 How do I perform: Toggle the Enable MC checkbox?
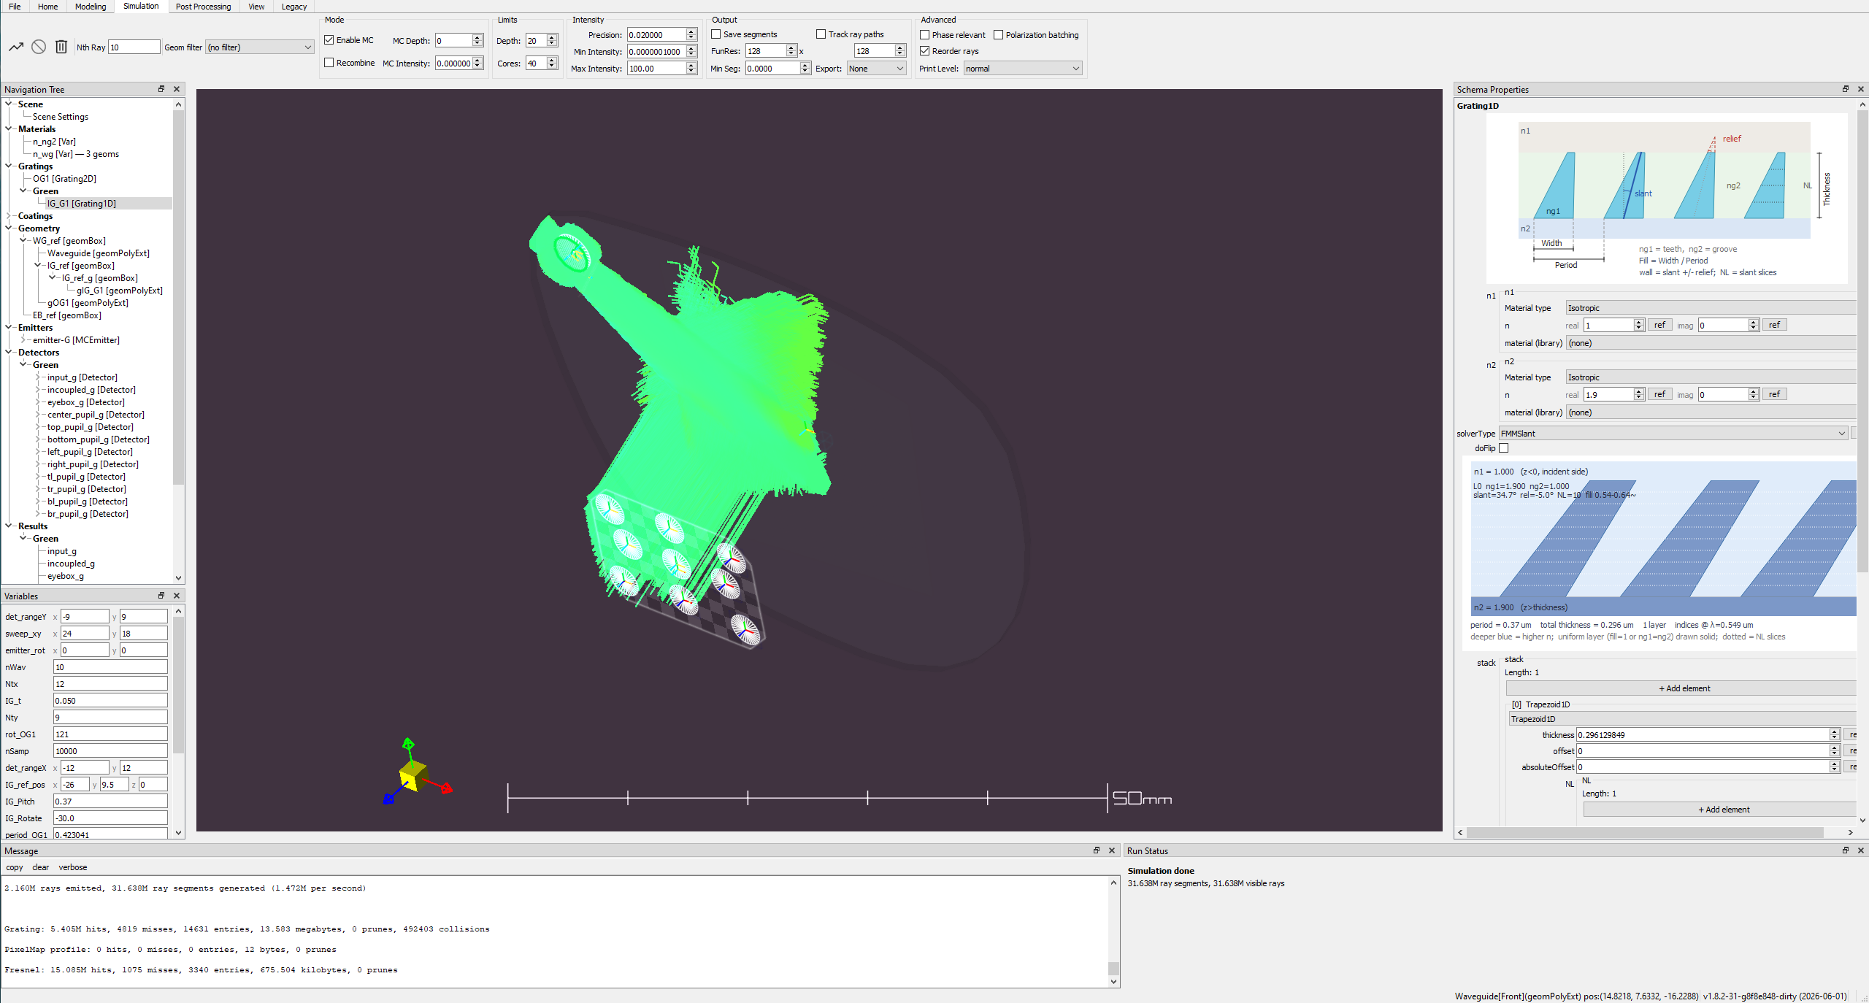click(329, 40)
